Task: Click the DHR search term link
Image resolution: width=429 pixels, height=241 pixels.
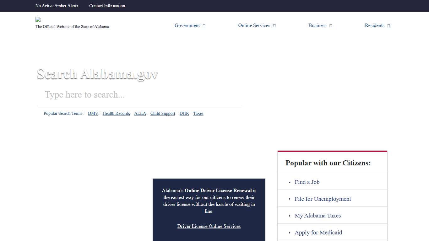Action: click(x=184, y=113)
